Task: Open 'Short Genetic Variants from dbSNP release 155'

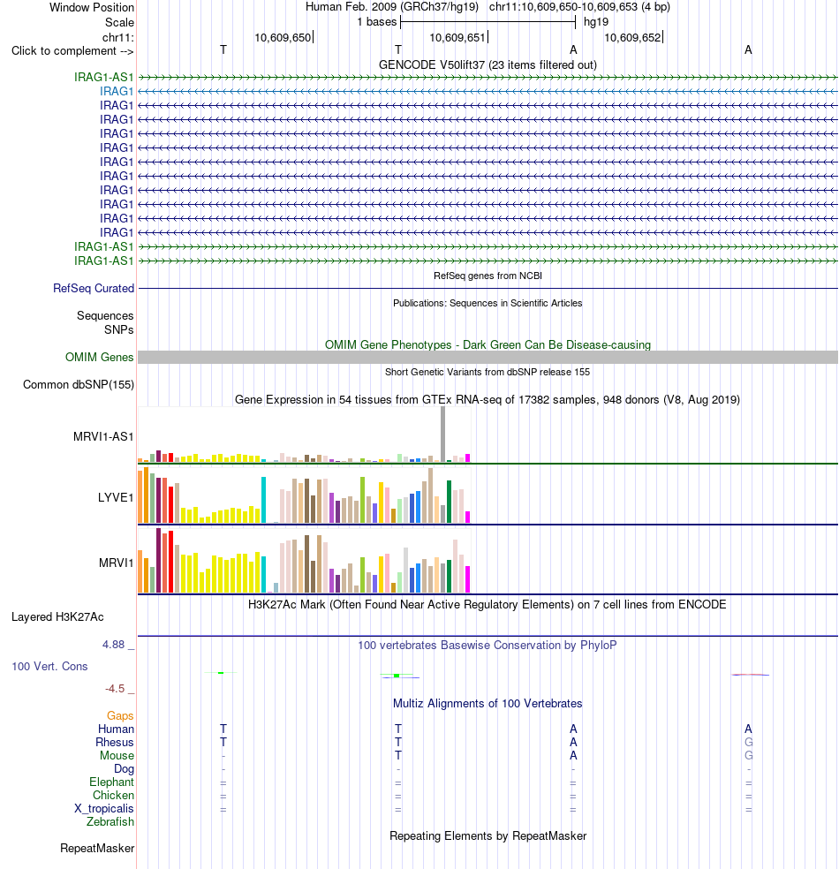Action: pyautogui.click(x=488, y=372)
